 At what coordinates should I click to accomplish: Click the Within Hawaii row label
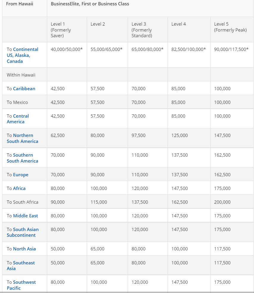[x=21, y=75]
